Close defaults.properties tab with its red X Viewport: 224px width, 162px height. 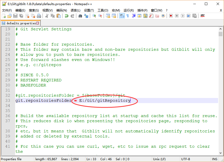click(x=38, y=23)
